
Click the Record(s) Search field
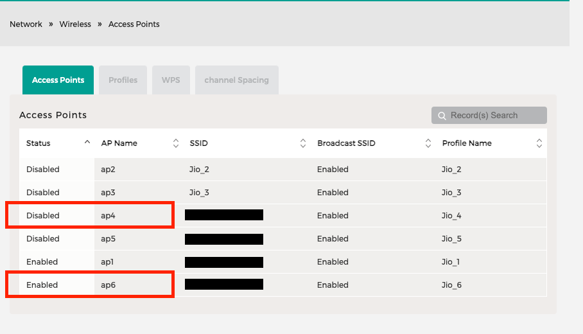click(x=489, y=116)
